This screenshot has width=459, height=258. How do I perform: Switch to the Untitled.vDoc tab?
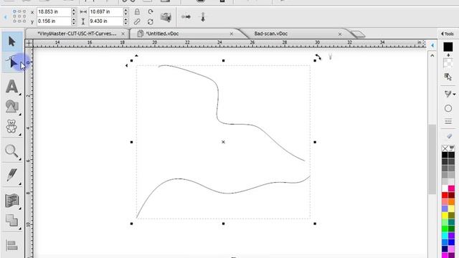tap(163, 34)
